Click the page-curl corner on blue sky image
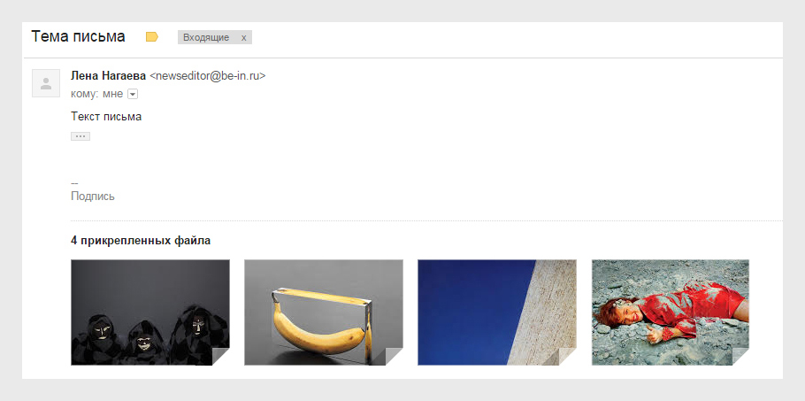Screen dimensions: 805x401 (x=568, y=357)
